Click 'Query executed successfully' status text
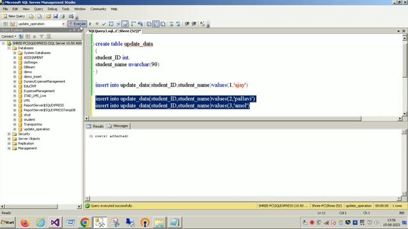Viewport: 408px width, 229px height. [x=112, y=205]
